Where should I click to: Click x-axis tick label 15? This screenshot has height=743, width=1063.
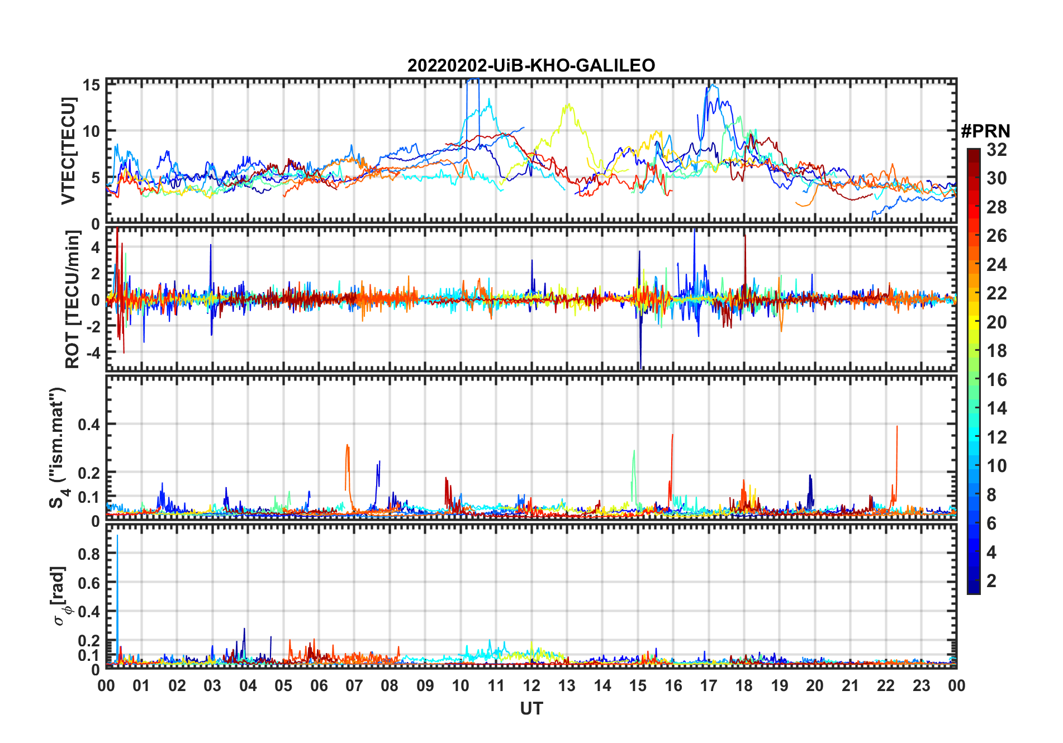(638, 685)
